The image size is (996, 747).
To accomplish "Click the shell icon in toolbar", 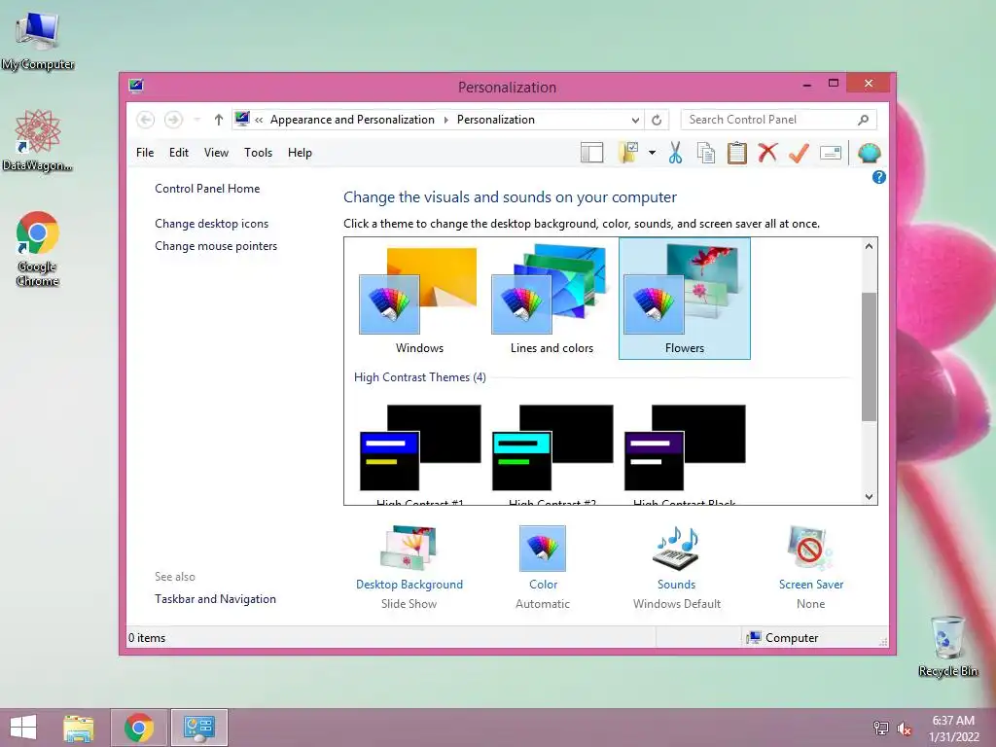I will (869, 153).
